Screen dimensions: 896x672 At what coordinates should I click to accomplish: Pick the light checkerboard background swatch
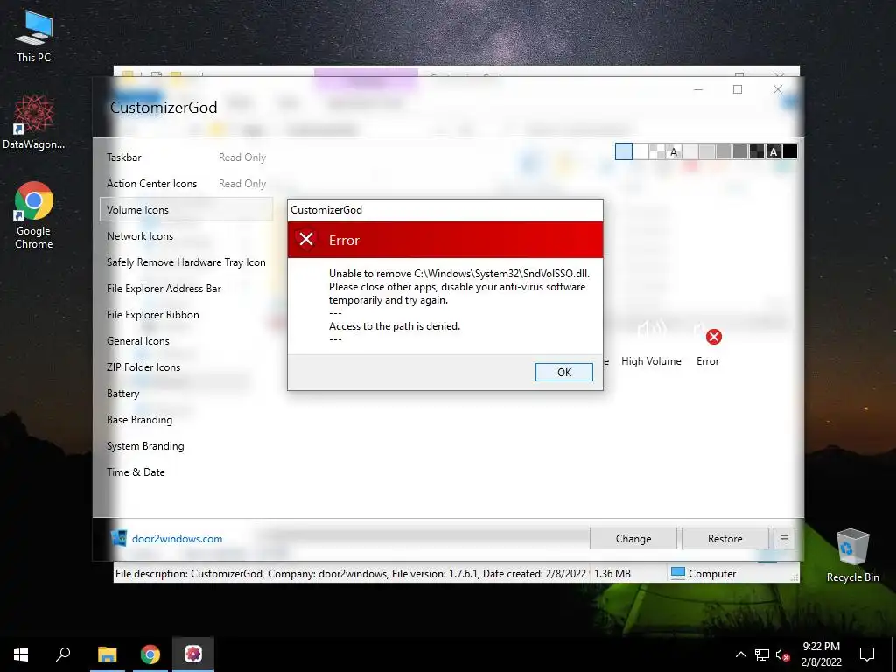click(x=657, y=151)
